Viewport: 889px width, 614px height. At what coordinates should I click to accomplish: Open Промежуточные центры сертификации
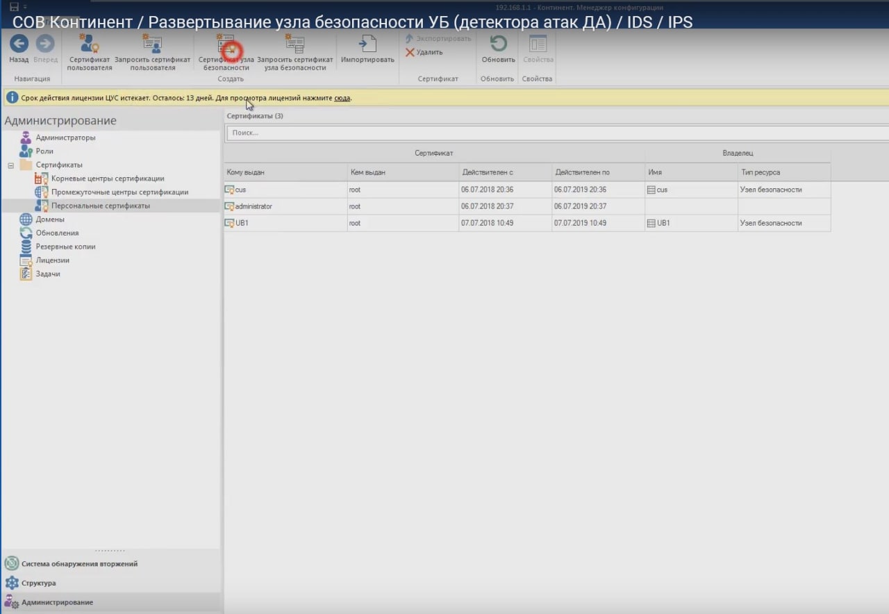(119, 192)
